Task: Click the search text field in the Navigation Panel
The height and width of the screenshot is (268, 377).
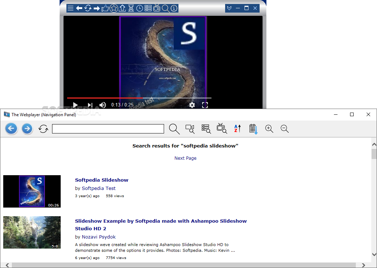Action: pos(108,129)
